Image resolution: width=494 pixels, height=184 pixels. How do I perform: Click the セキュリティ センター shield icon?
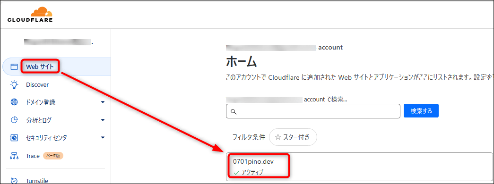click(x=14, y=138)
